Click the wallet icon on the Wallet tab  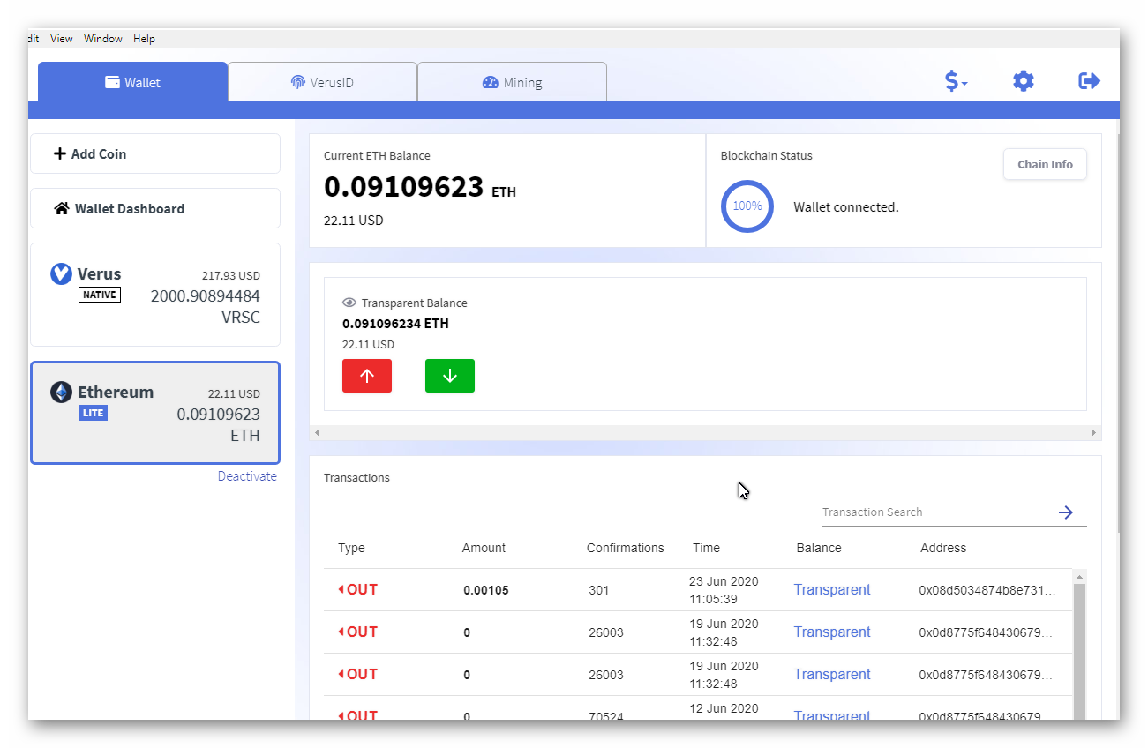click(114, 82)
